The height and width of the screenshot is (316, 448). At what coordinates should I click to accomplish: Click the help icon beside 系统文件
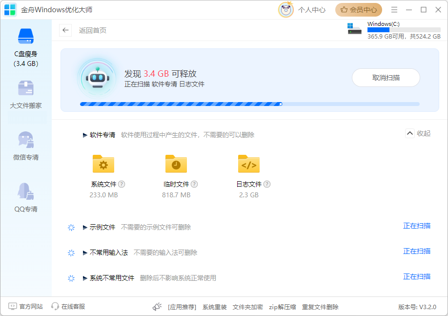tap(122, 184)
